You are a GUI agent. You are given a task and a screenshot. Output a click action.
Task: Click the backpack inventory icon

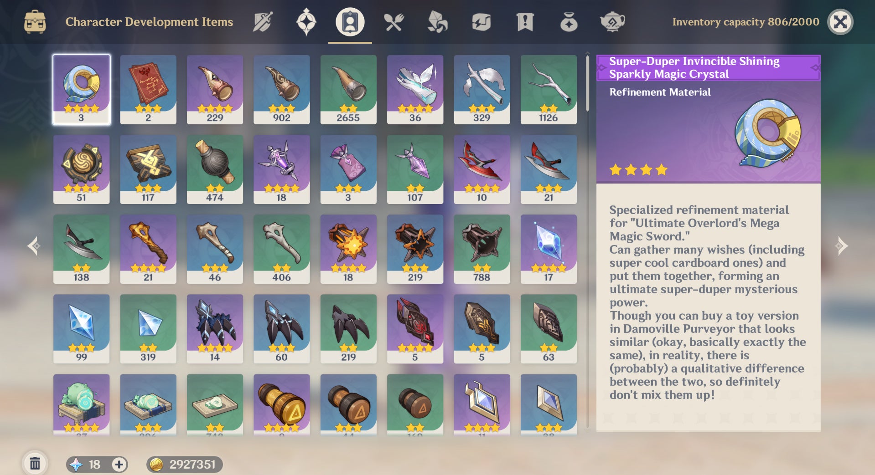click(x=35, y=22)
